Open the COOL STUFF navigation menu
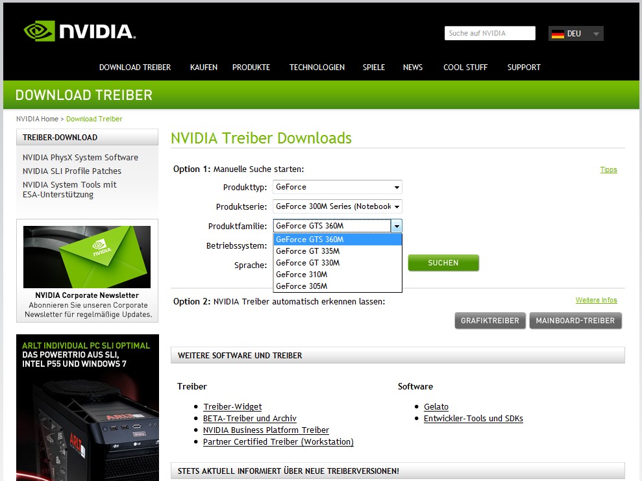642x481 pixels. [465, 67]
